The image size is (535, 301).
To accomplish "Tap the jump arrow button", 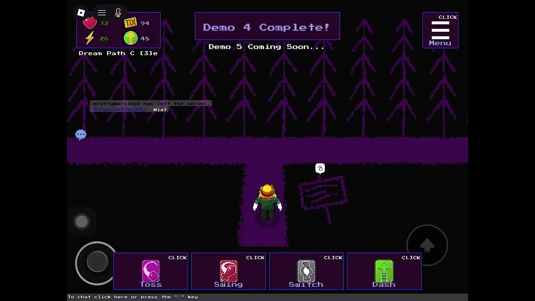I will pyautogui.click(x=427, y=245).
